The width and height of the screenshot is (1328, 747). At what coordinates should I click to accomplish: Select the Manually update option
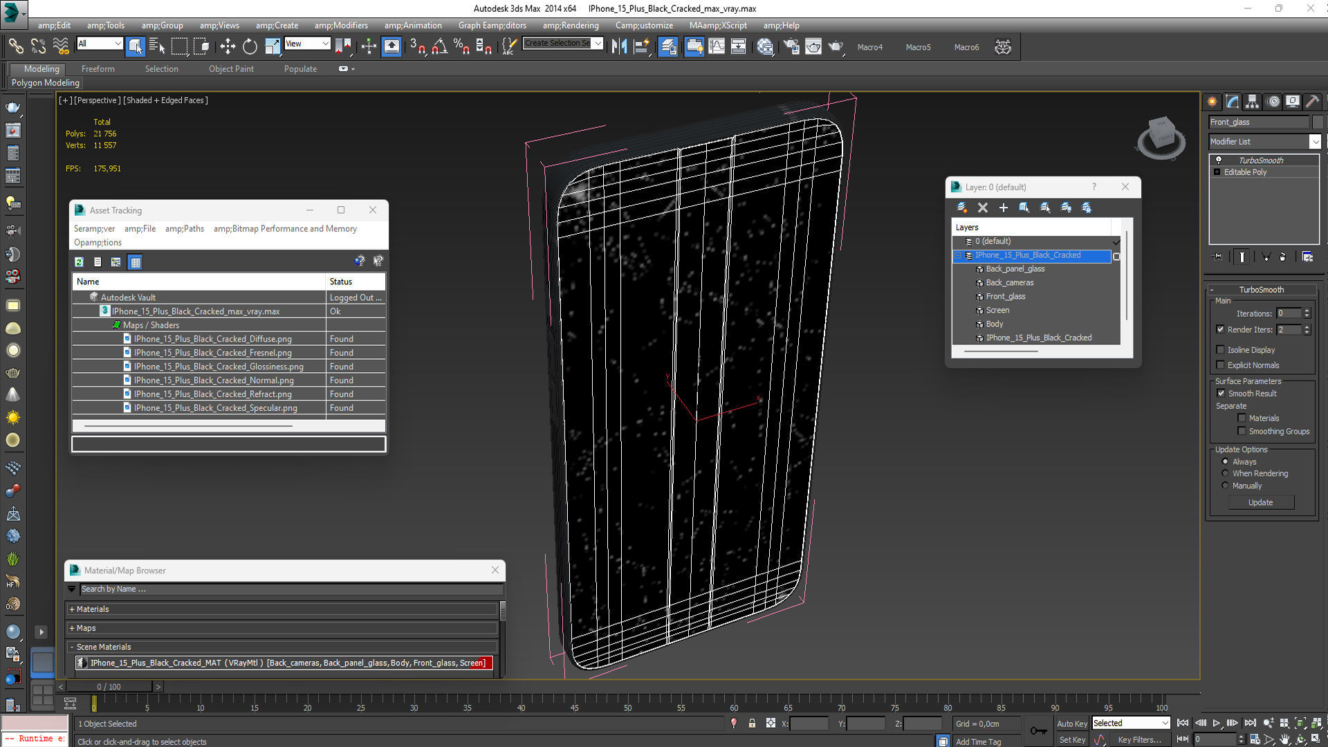(1226, 486)
